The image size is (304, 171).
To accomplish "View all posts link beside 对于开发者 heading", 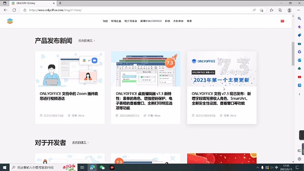I will click(x=80, y=142).
